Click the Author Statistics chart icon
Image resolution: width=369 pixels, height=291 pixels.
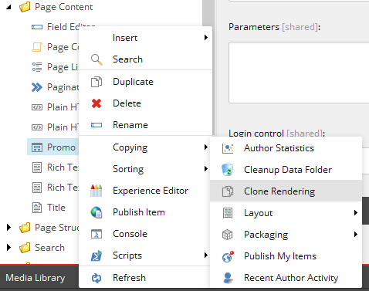(x=228, y=148)
